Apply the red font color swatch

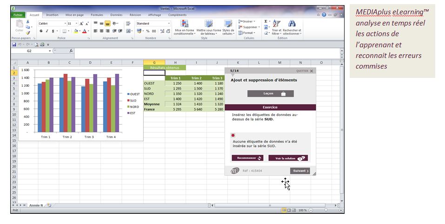(x=84, y=31)
